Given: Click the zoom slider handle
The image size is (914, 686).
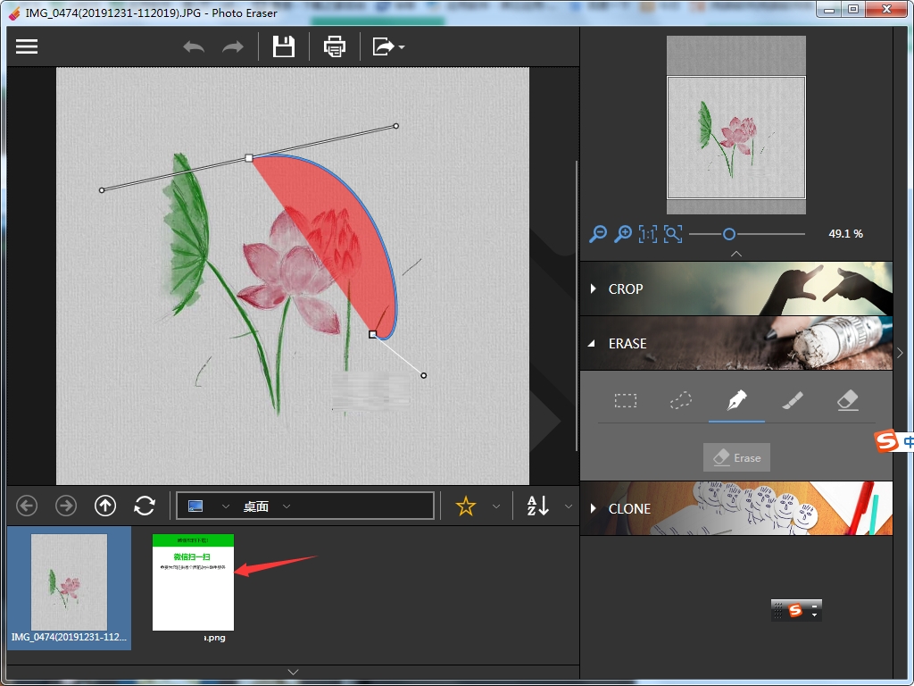Looking at the screenshot, I should (x=729, y=234).
